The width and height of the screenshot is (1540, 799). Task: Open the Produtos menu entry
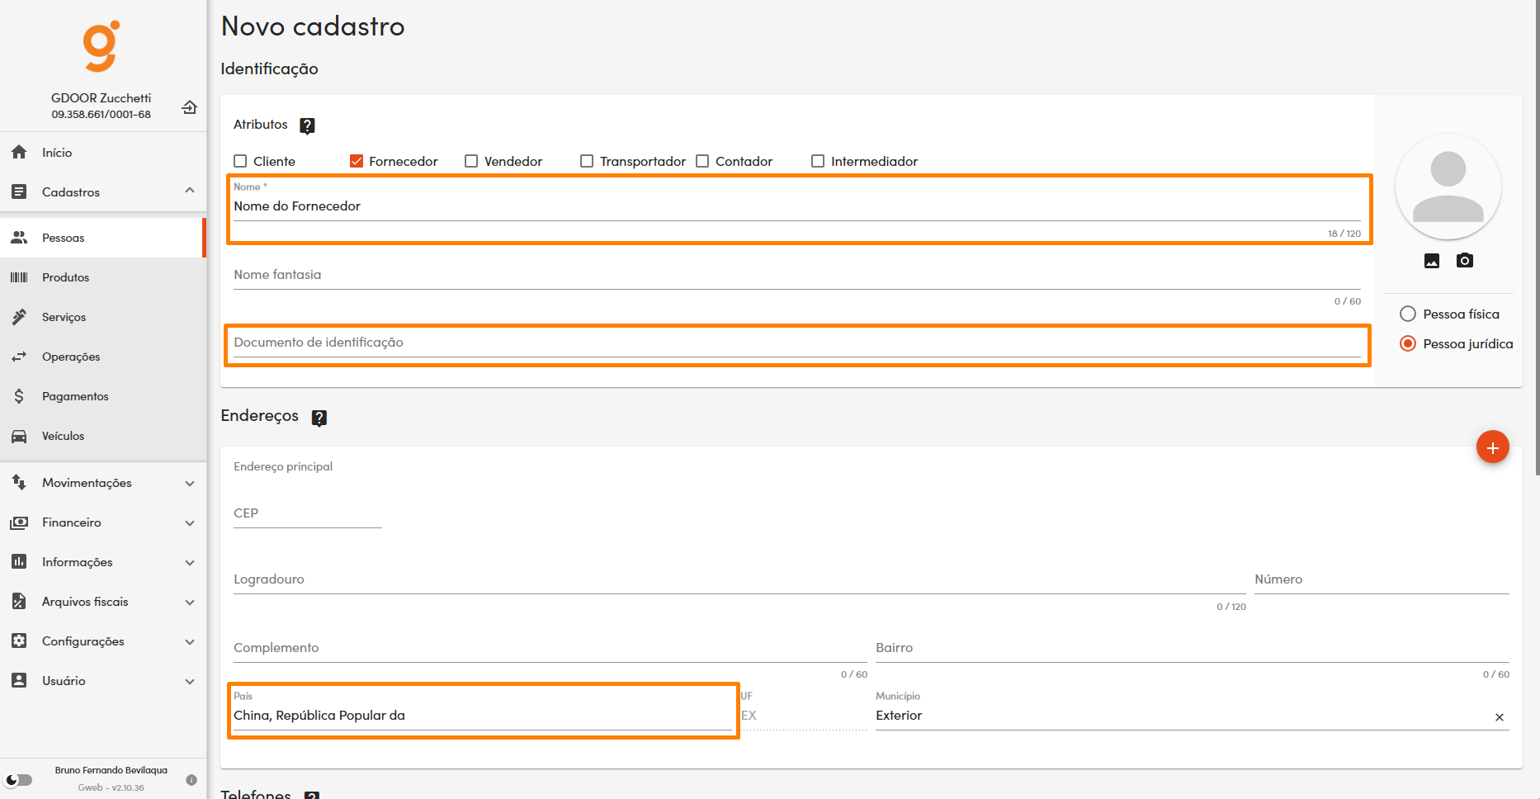point(103,277)
